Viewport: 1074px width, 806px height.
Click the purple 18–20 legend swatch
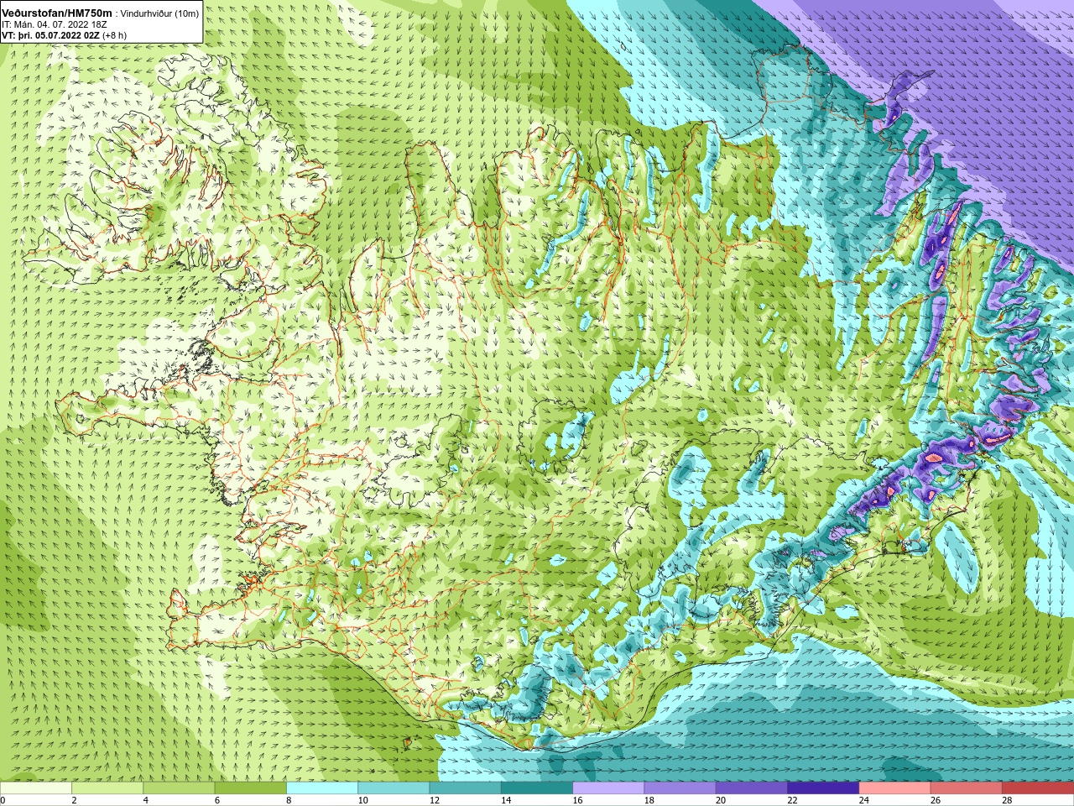pos(680,788)
